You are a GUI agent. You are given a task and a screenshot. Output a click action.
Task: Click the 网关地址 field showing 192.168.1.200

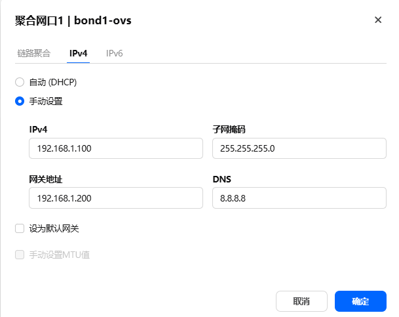[116, 198]
